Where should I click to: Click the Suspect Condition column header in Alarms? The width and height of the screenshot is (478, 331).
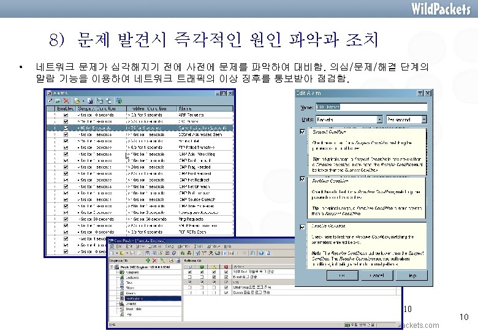click(x=101, y=108)
